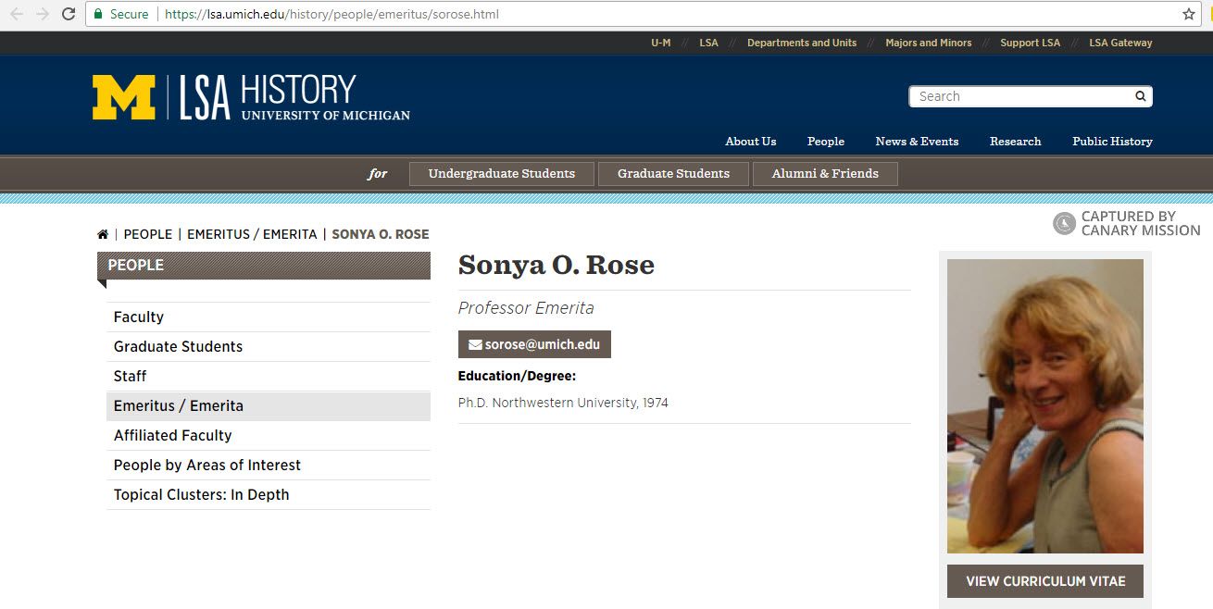
Task: Click Departments and Units top link
Action: (x=802, y=43)
